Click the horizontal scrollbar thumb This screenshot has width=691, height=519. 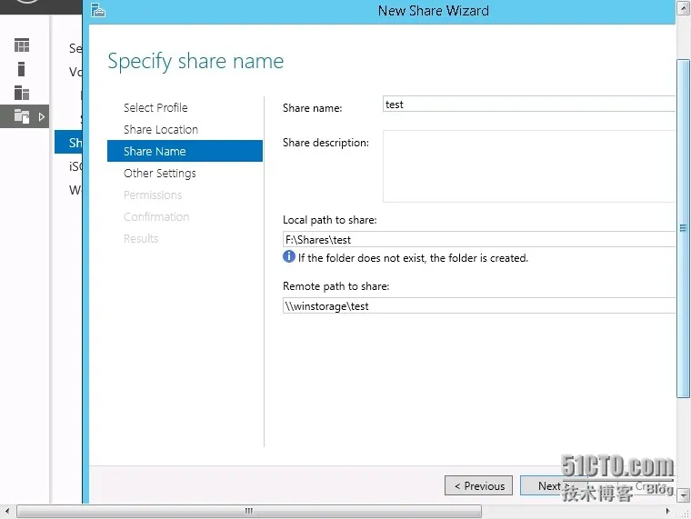point(249,511)
